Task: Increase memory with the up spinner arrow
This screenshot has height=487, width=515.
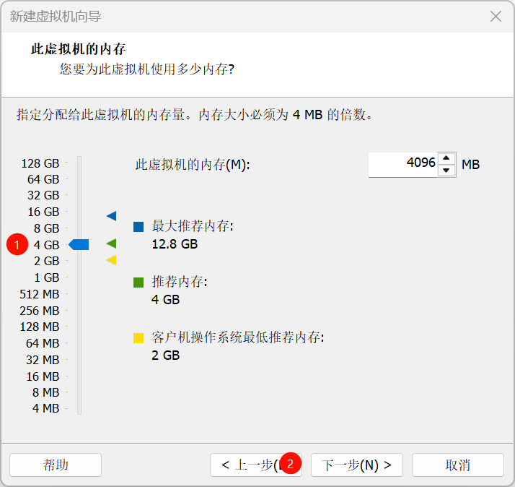Action: 447,159
